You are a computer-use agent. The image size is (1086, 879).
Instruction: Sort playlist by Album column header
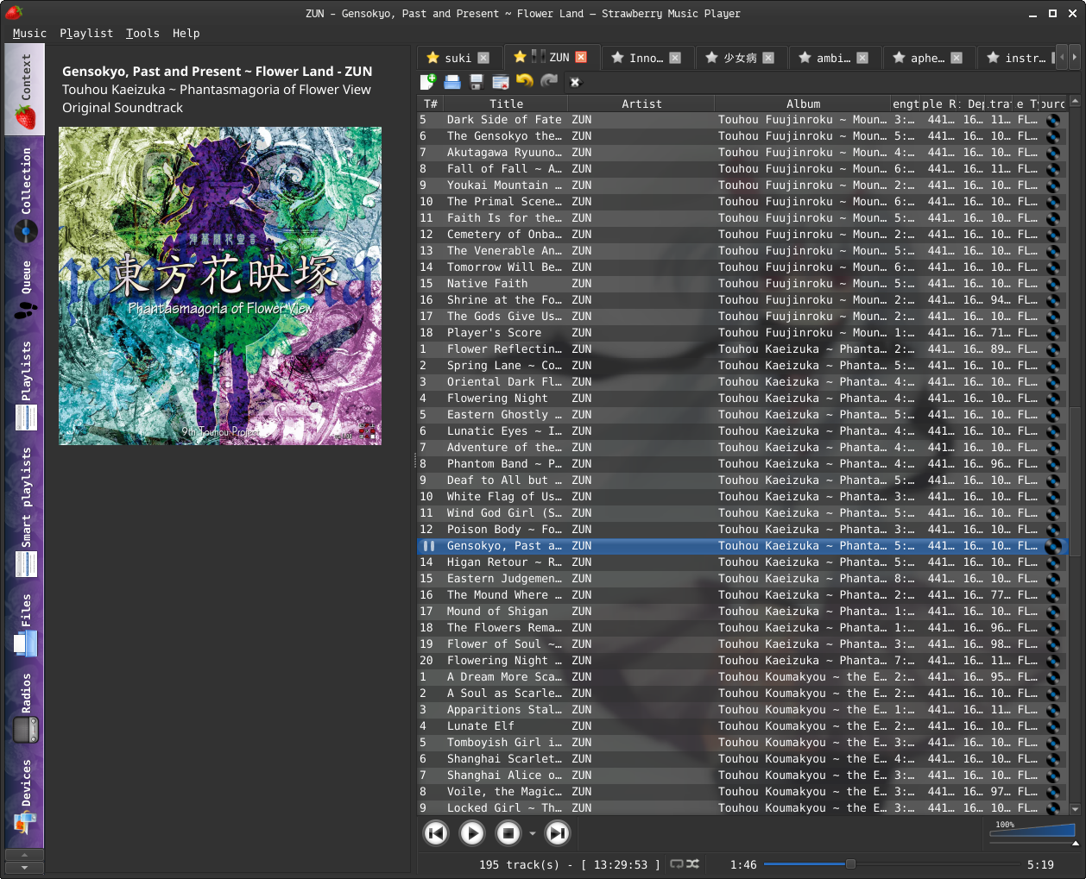[803, 104]
